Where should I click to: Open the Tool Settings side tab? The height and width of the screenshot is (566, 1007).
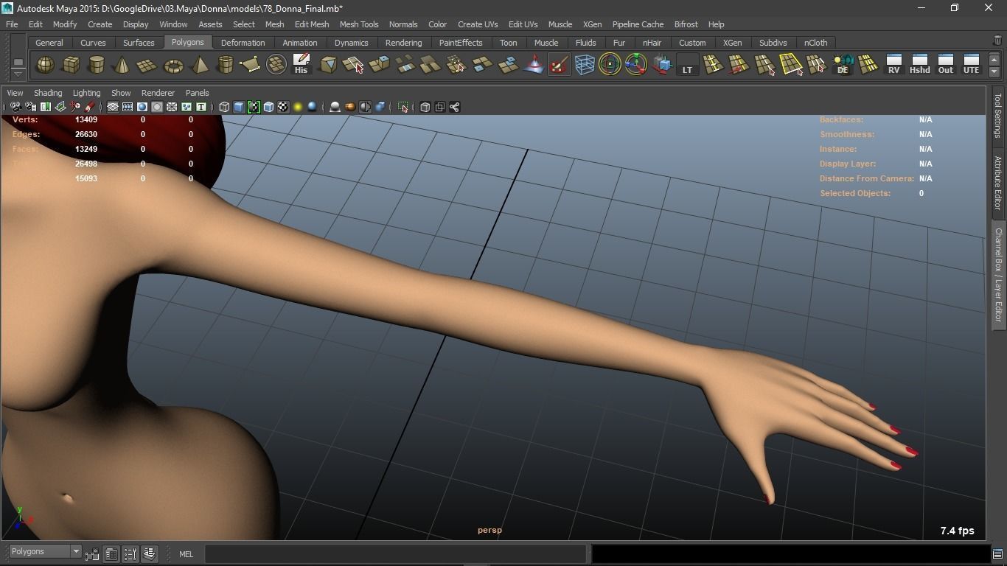(998, 115)
